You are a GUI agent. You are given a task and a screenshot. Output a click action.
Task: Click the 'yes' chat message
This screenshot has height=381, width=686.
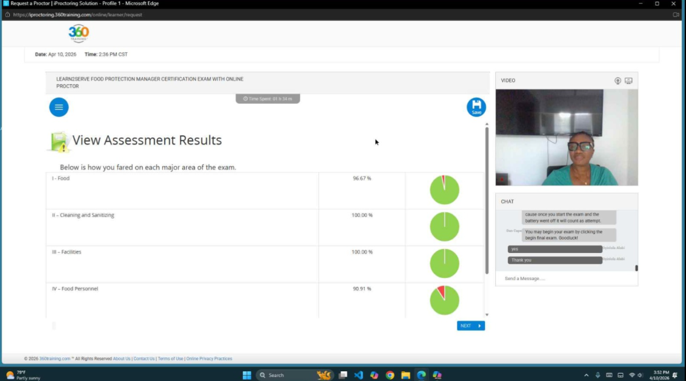[x=555, y=249]
